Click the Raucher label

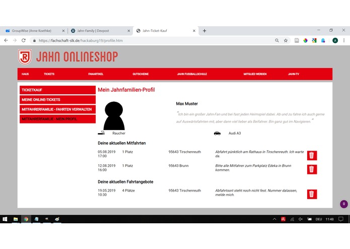[x=119, y=133]
